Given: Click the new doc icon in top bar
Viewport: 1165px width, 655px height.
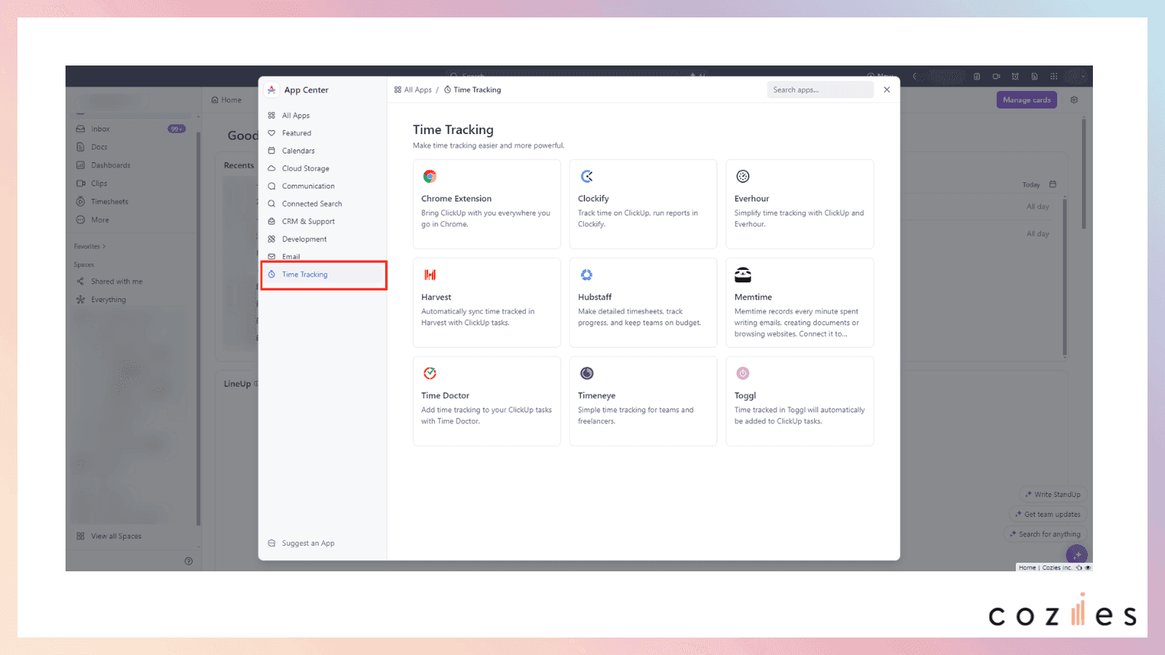Looking at the screenshot, I should point(1035,76).
